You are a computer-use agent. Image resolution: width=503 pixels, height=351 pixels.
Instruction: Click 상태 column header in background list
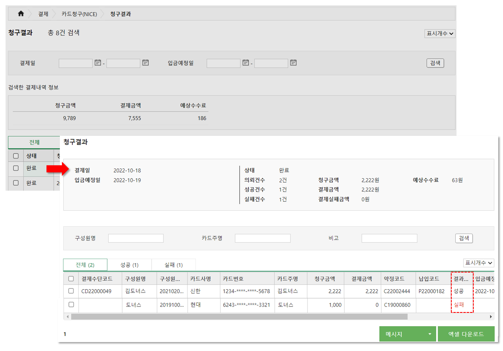click(x=38, y=156)
